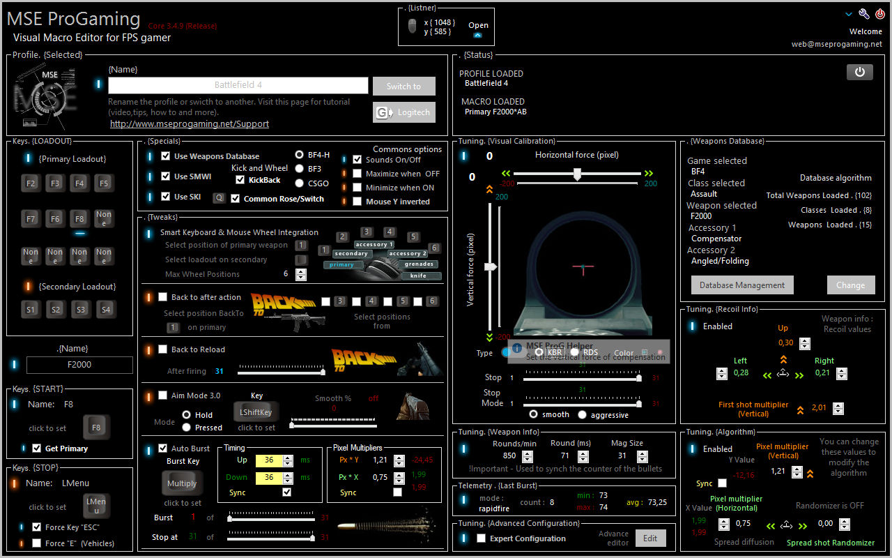The height and width of the screenshot is (558, 892).
Task: Uncheck the KickBack checkbox
Action: pyautogui.click(x=240, y=180)
